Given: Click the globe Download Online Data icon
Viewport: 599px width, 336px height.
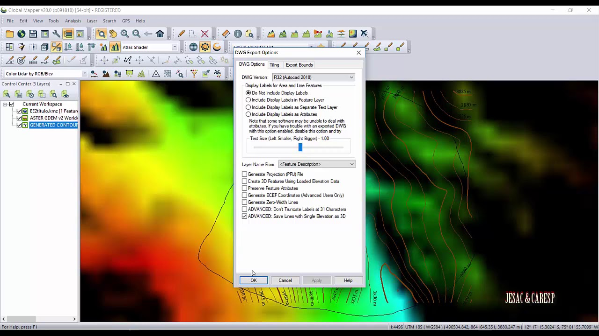Looking at the screenshot, I should point(22,34).
